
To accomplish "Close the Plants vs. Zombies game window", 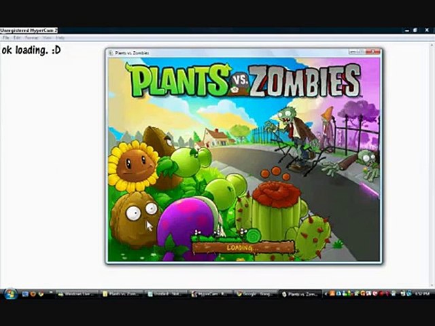I will 373,52.
